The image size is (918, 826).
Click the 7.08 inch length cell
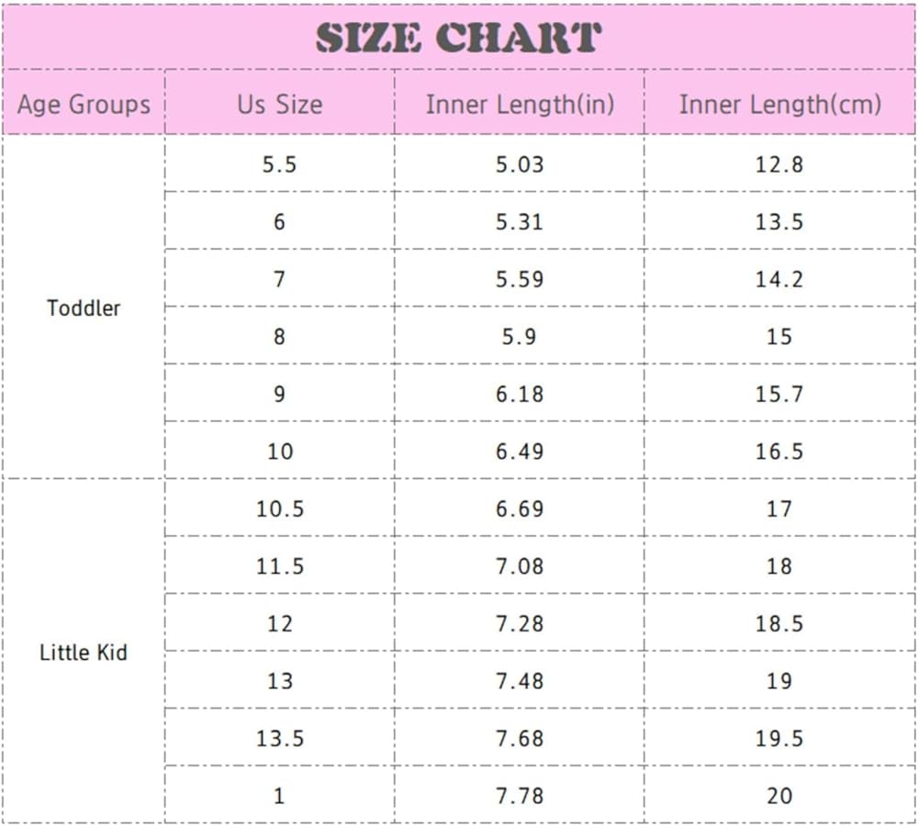click(x=520, y=566)
